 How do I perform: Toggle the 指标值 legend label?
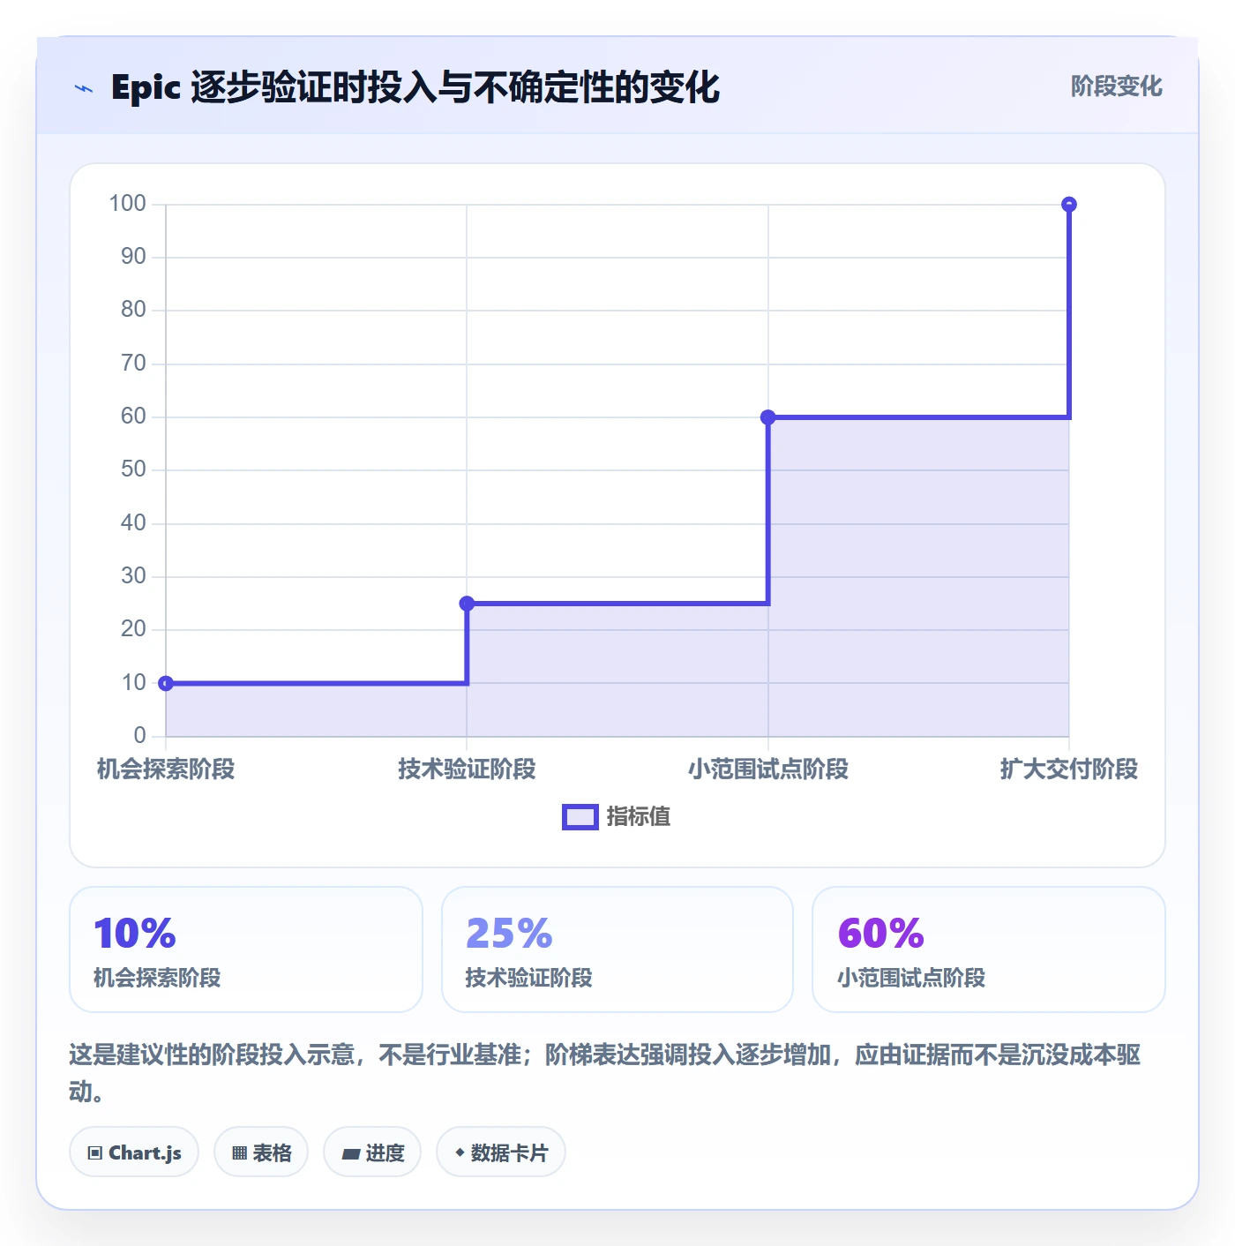639,817
